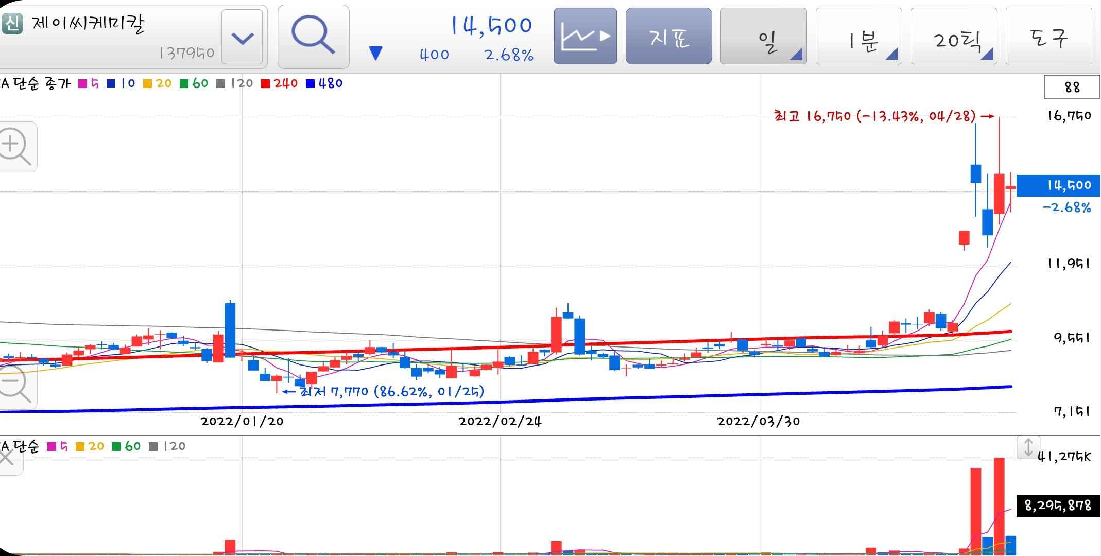
Task: Click the 2022/01/20 date axis label
Action: click(x=242, y=421)
